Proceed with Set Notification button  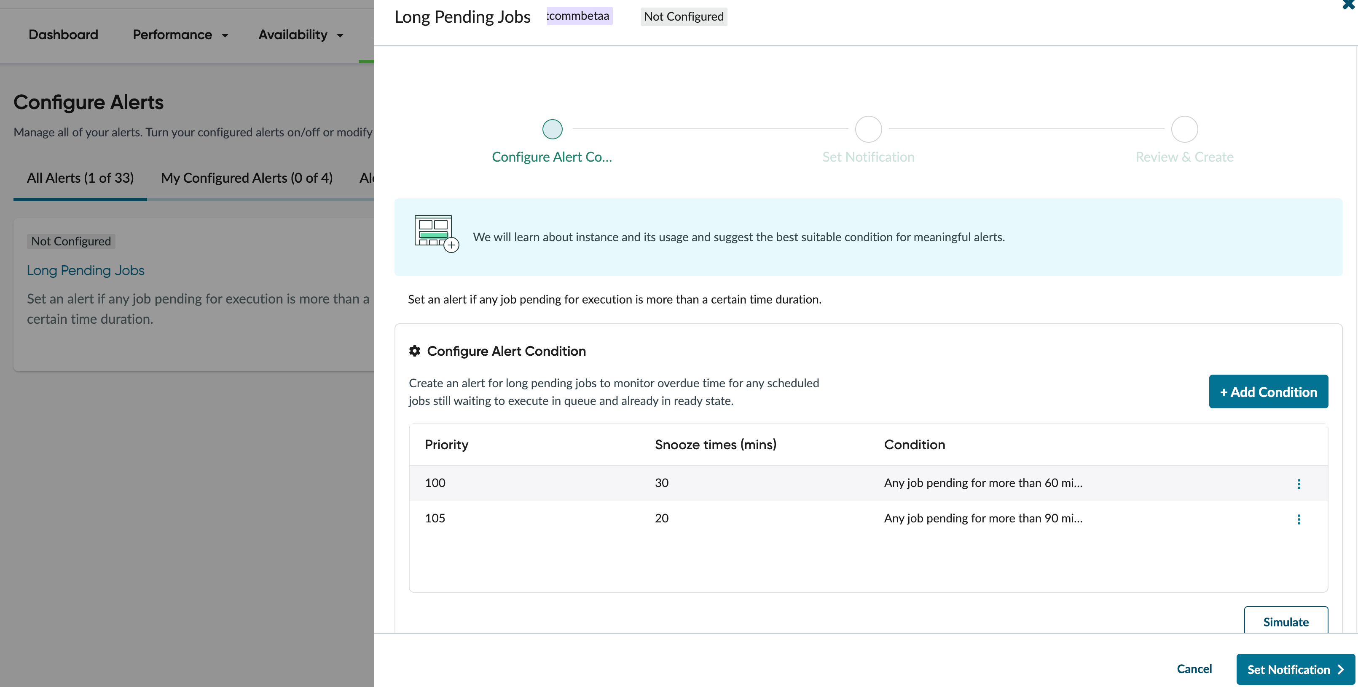pos(1295,670)
